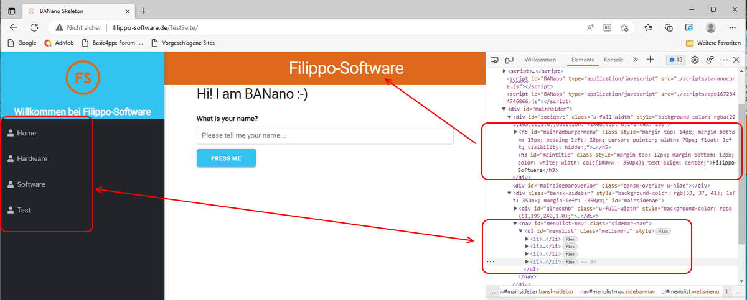Click the person icon beside Hardware
The width and height of the screenshot is (747, 300).
click(x=11, y=158)
